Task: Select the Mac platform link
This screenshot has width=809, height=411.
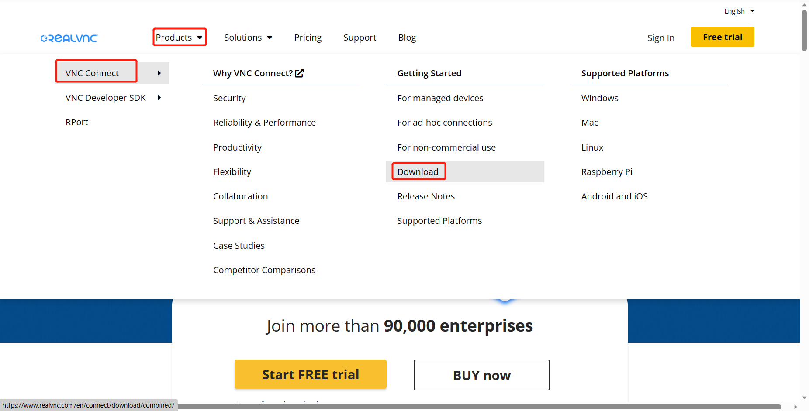Action: [x=590, y=123]
